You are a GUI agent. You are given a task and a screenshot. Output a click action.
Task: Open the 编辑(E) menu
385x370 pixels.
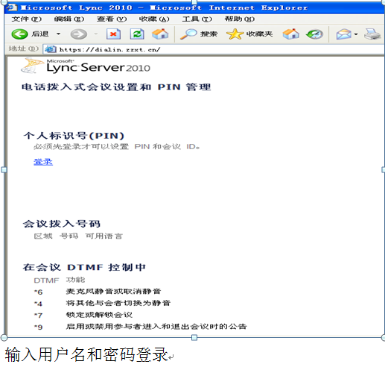(x=69, y=19)
